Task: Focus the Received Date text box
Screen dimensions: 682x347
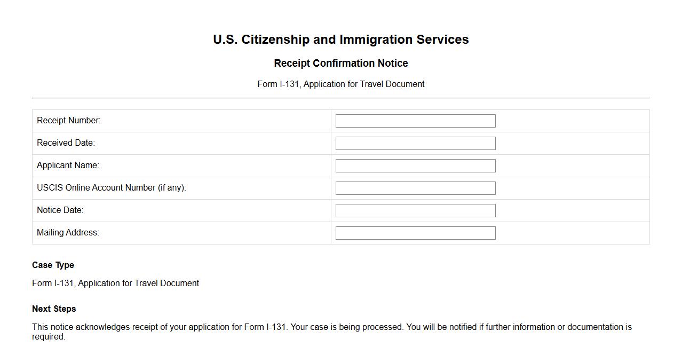Action: tap(415, 144)
